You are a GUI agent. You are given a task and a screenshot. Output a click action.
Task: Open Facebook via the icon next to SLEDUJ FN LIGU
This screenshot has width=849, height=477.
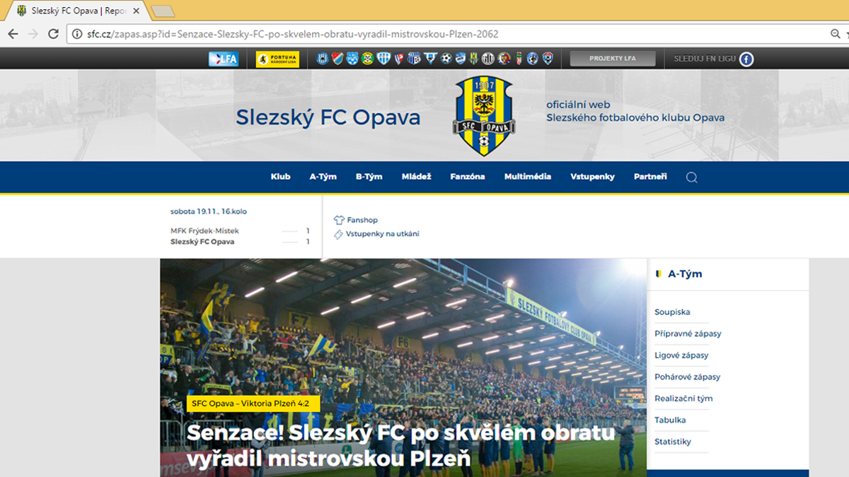(748, 59)
